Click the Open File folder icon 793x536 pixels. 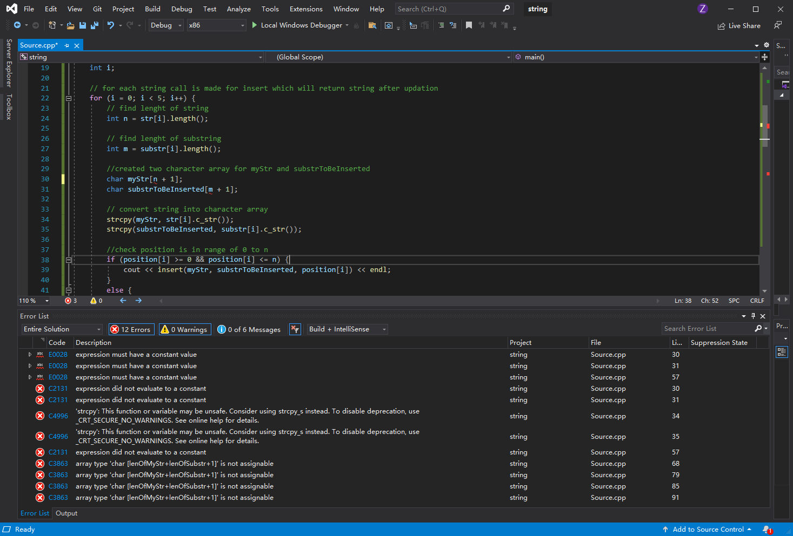[x=70, y=25]
